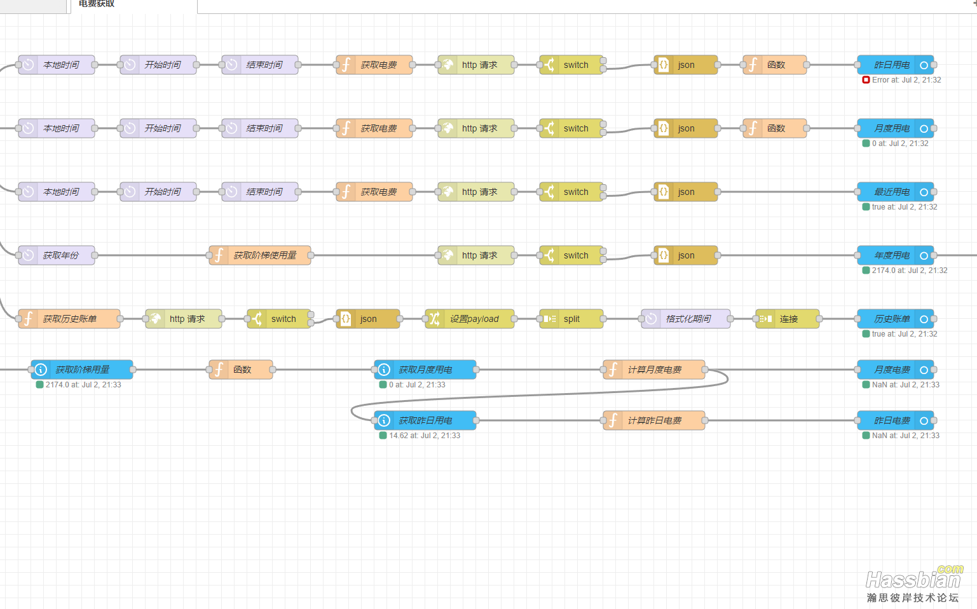Select 获取电费 node in 最近用电 row
The height and width of the screenshot is (609, 977).
tap(374, 192)
